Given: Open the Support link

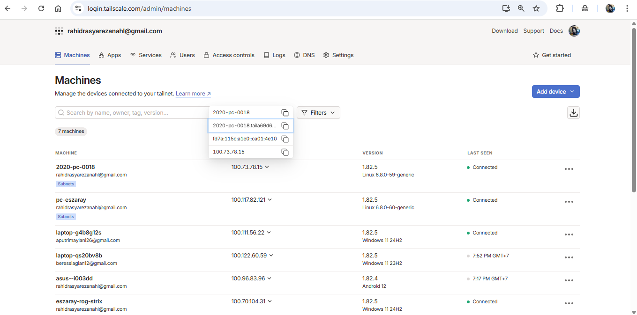Looking at the screenshot, I should pyautogui.click(x=534, y=31).
